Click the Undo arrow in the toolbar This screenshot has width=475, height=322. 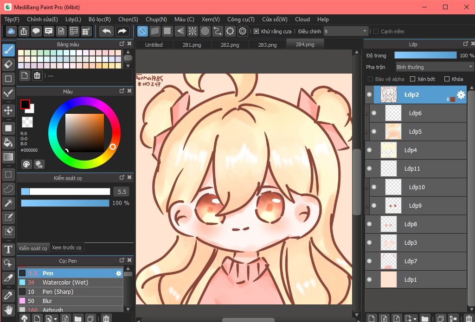pyautogui.click(x=106, y=31)
